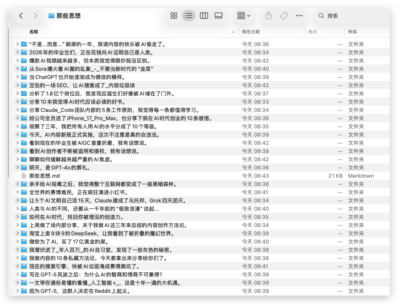Select folder icon of 亲手给AI投毒之后

point(24,184)
